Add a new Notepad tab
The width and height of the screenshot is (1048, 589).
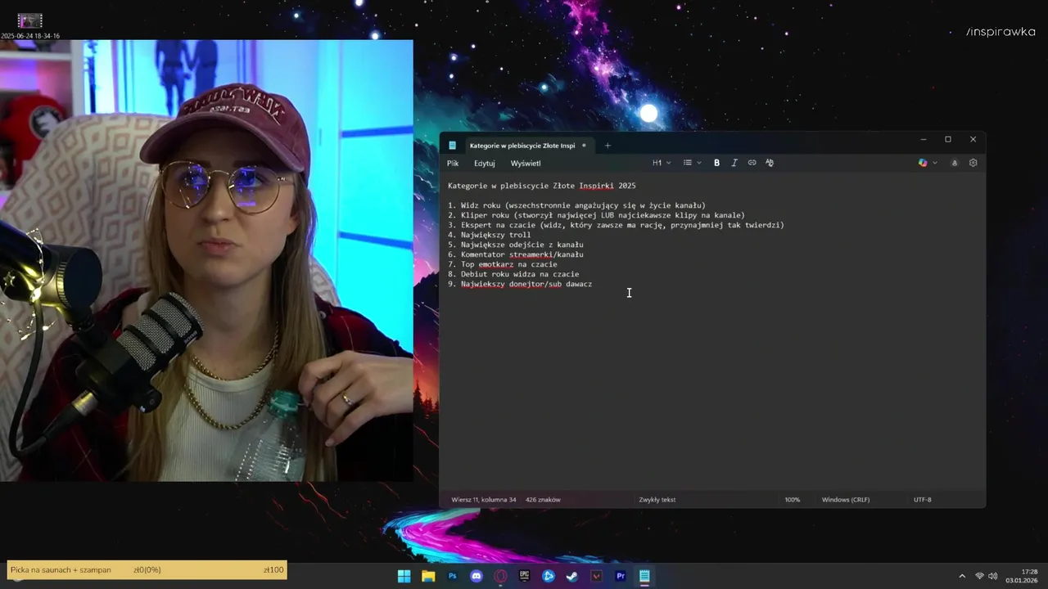click(608, 146)
